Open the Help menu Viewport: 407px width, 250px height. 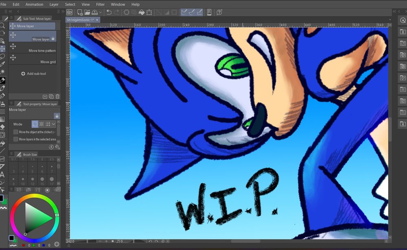[136, 4]
